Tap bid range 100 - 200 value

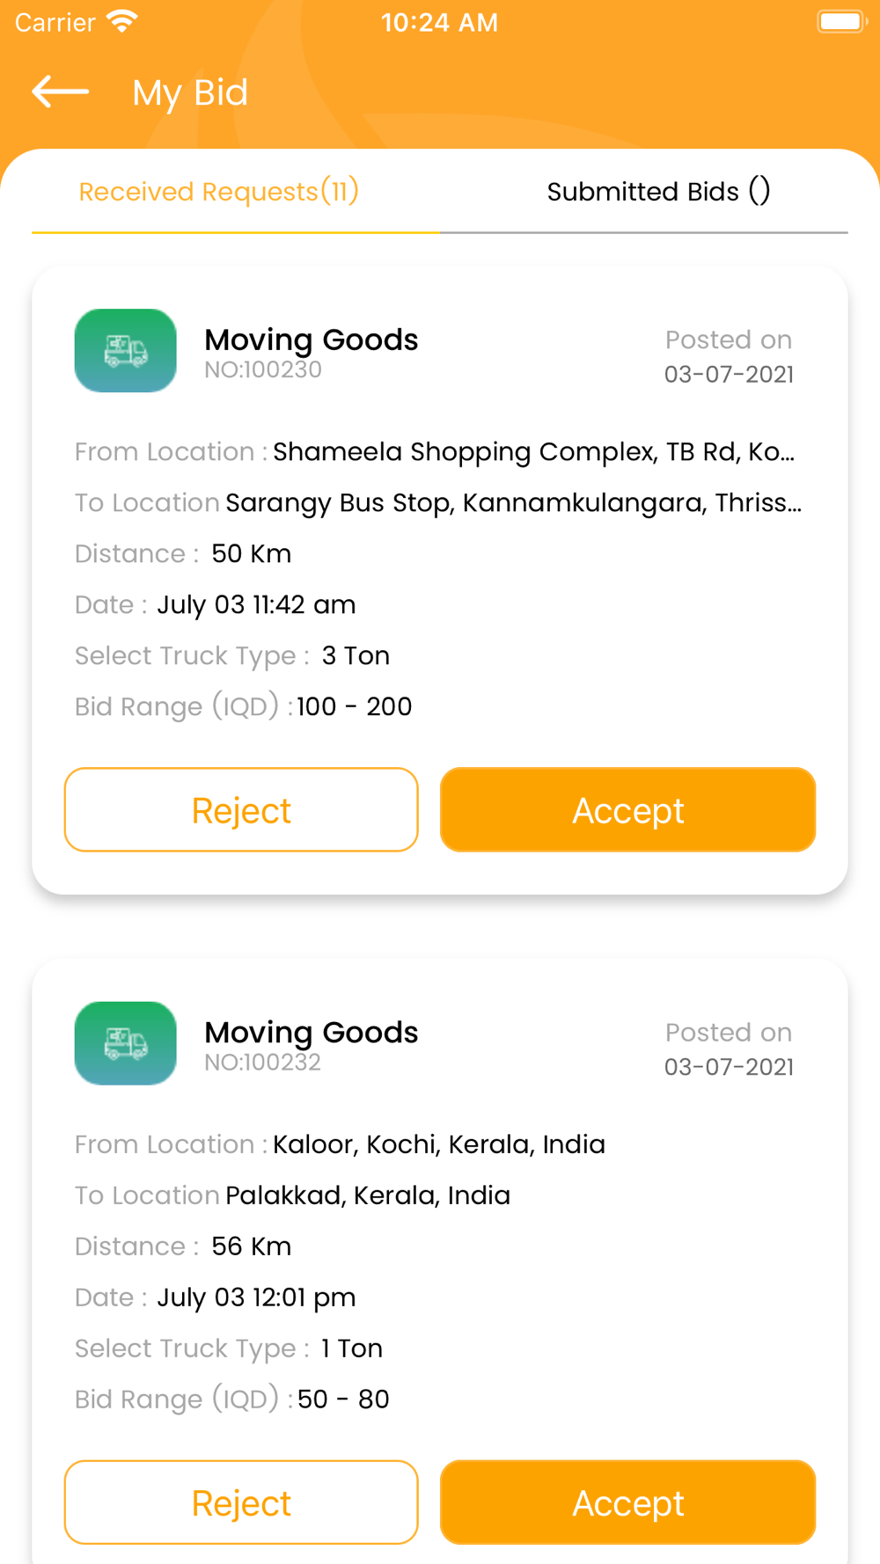355,706
